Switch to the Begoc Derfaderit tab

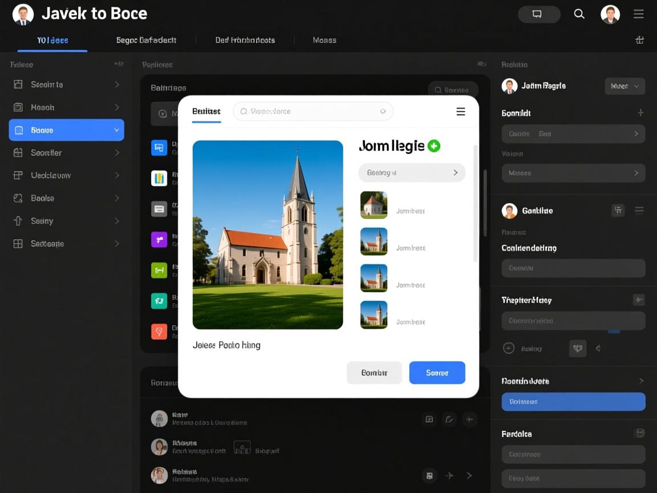[x=146, y=40]
